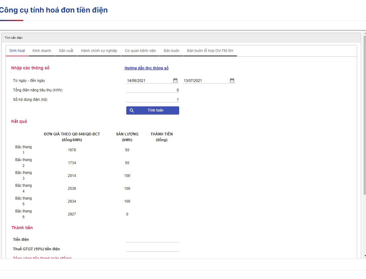
Task: Switch to Cơ quan bệnh viện tab
Action: point(140,51)
